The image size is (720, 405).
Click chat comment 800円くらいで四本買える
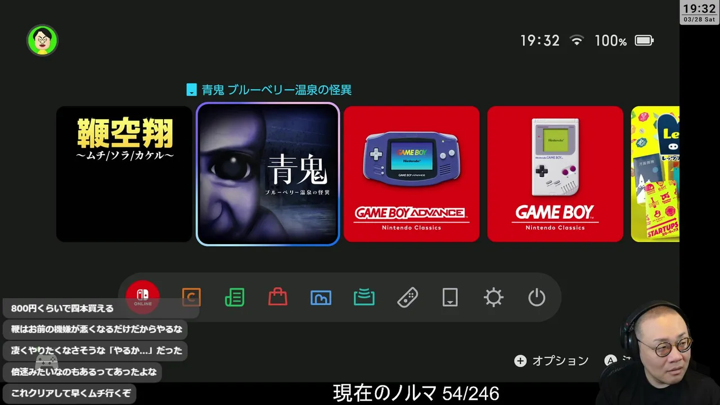(x=62, y=308)
